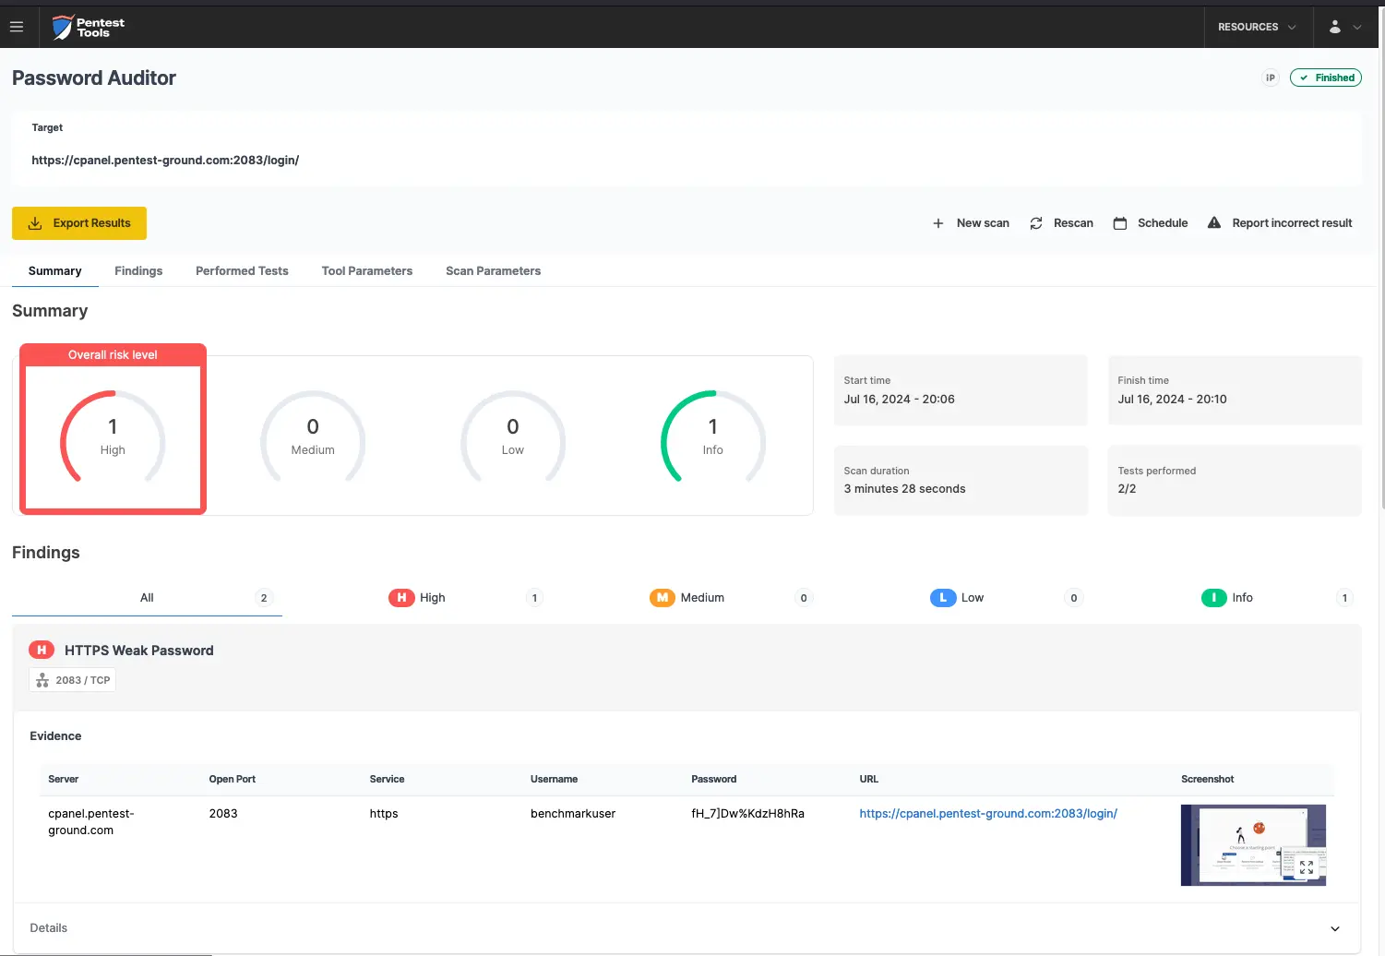Viewport: 1385px width, 956px height.
Task: Open the evidence screenshot thumbnail
Action: click(x=1253, y=845)
